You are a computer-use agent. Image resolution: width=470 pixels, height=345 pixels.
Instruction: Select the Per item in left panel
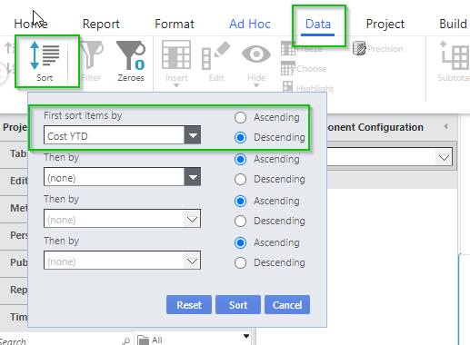[14, 235]
